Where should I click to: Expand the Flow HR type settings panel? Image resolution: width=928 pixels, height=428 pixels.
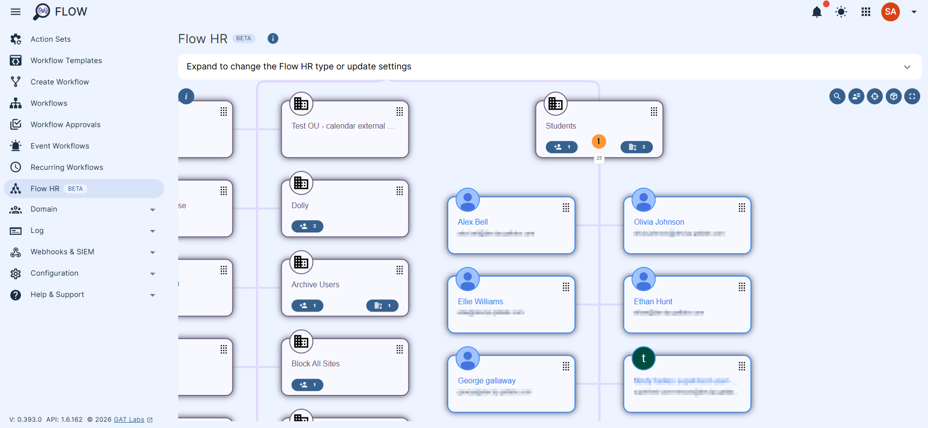(907, 67)
